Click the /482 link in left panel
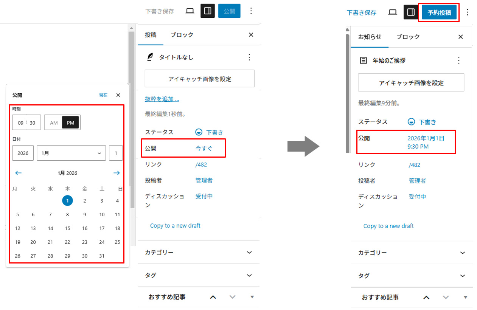 tap(201, 164)
